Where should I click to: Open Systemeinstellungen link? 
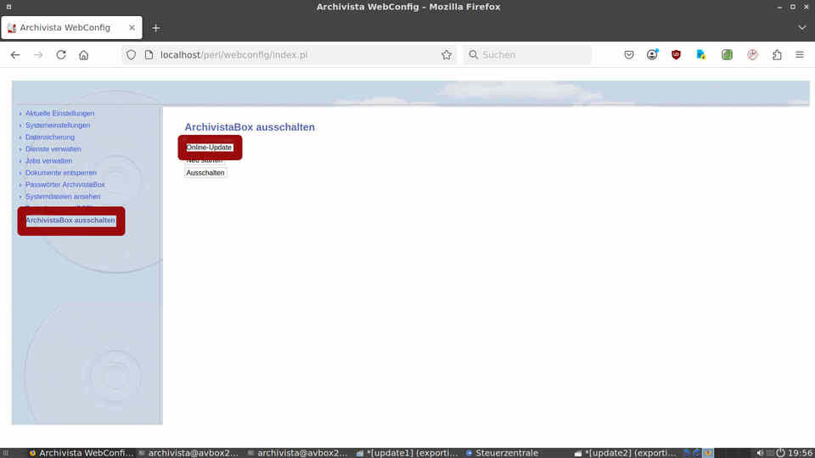[58, 126]
